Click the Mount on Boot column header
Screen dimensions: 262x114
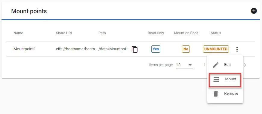pos(186,33)
